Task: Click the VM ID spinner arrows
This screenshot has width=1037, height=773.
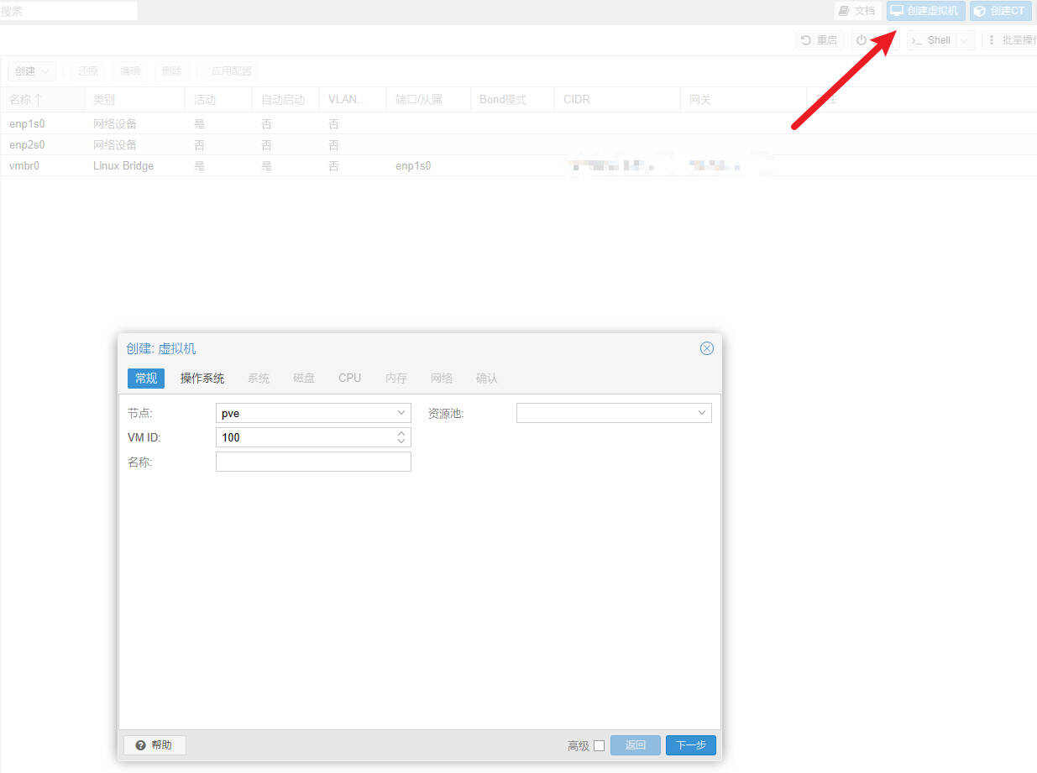Action: pos(401,437)
